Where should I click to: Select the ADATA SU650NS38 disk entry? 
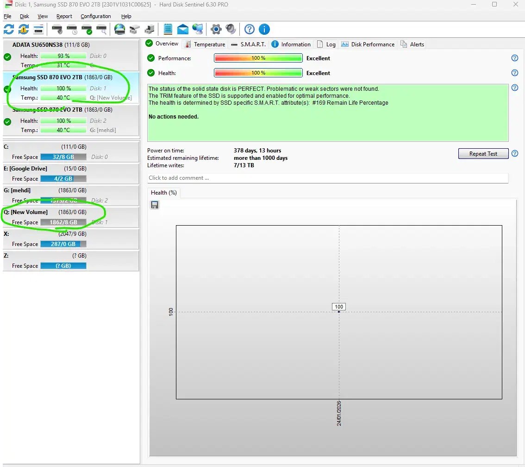51,45
